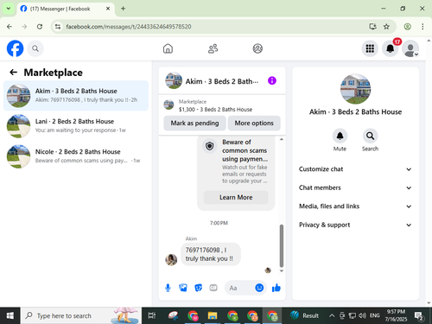The height and width of the screenshot is (324, 432).
Task: Expand Chat members section
Action: pos(355,187)
